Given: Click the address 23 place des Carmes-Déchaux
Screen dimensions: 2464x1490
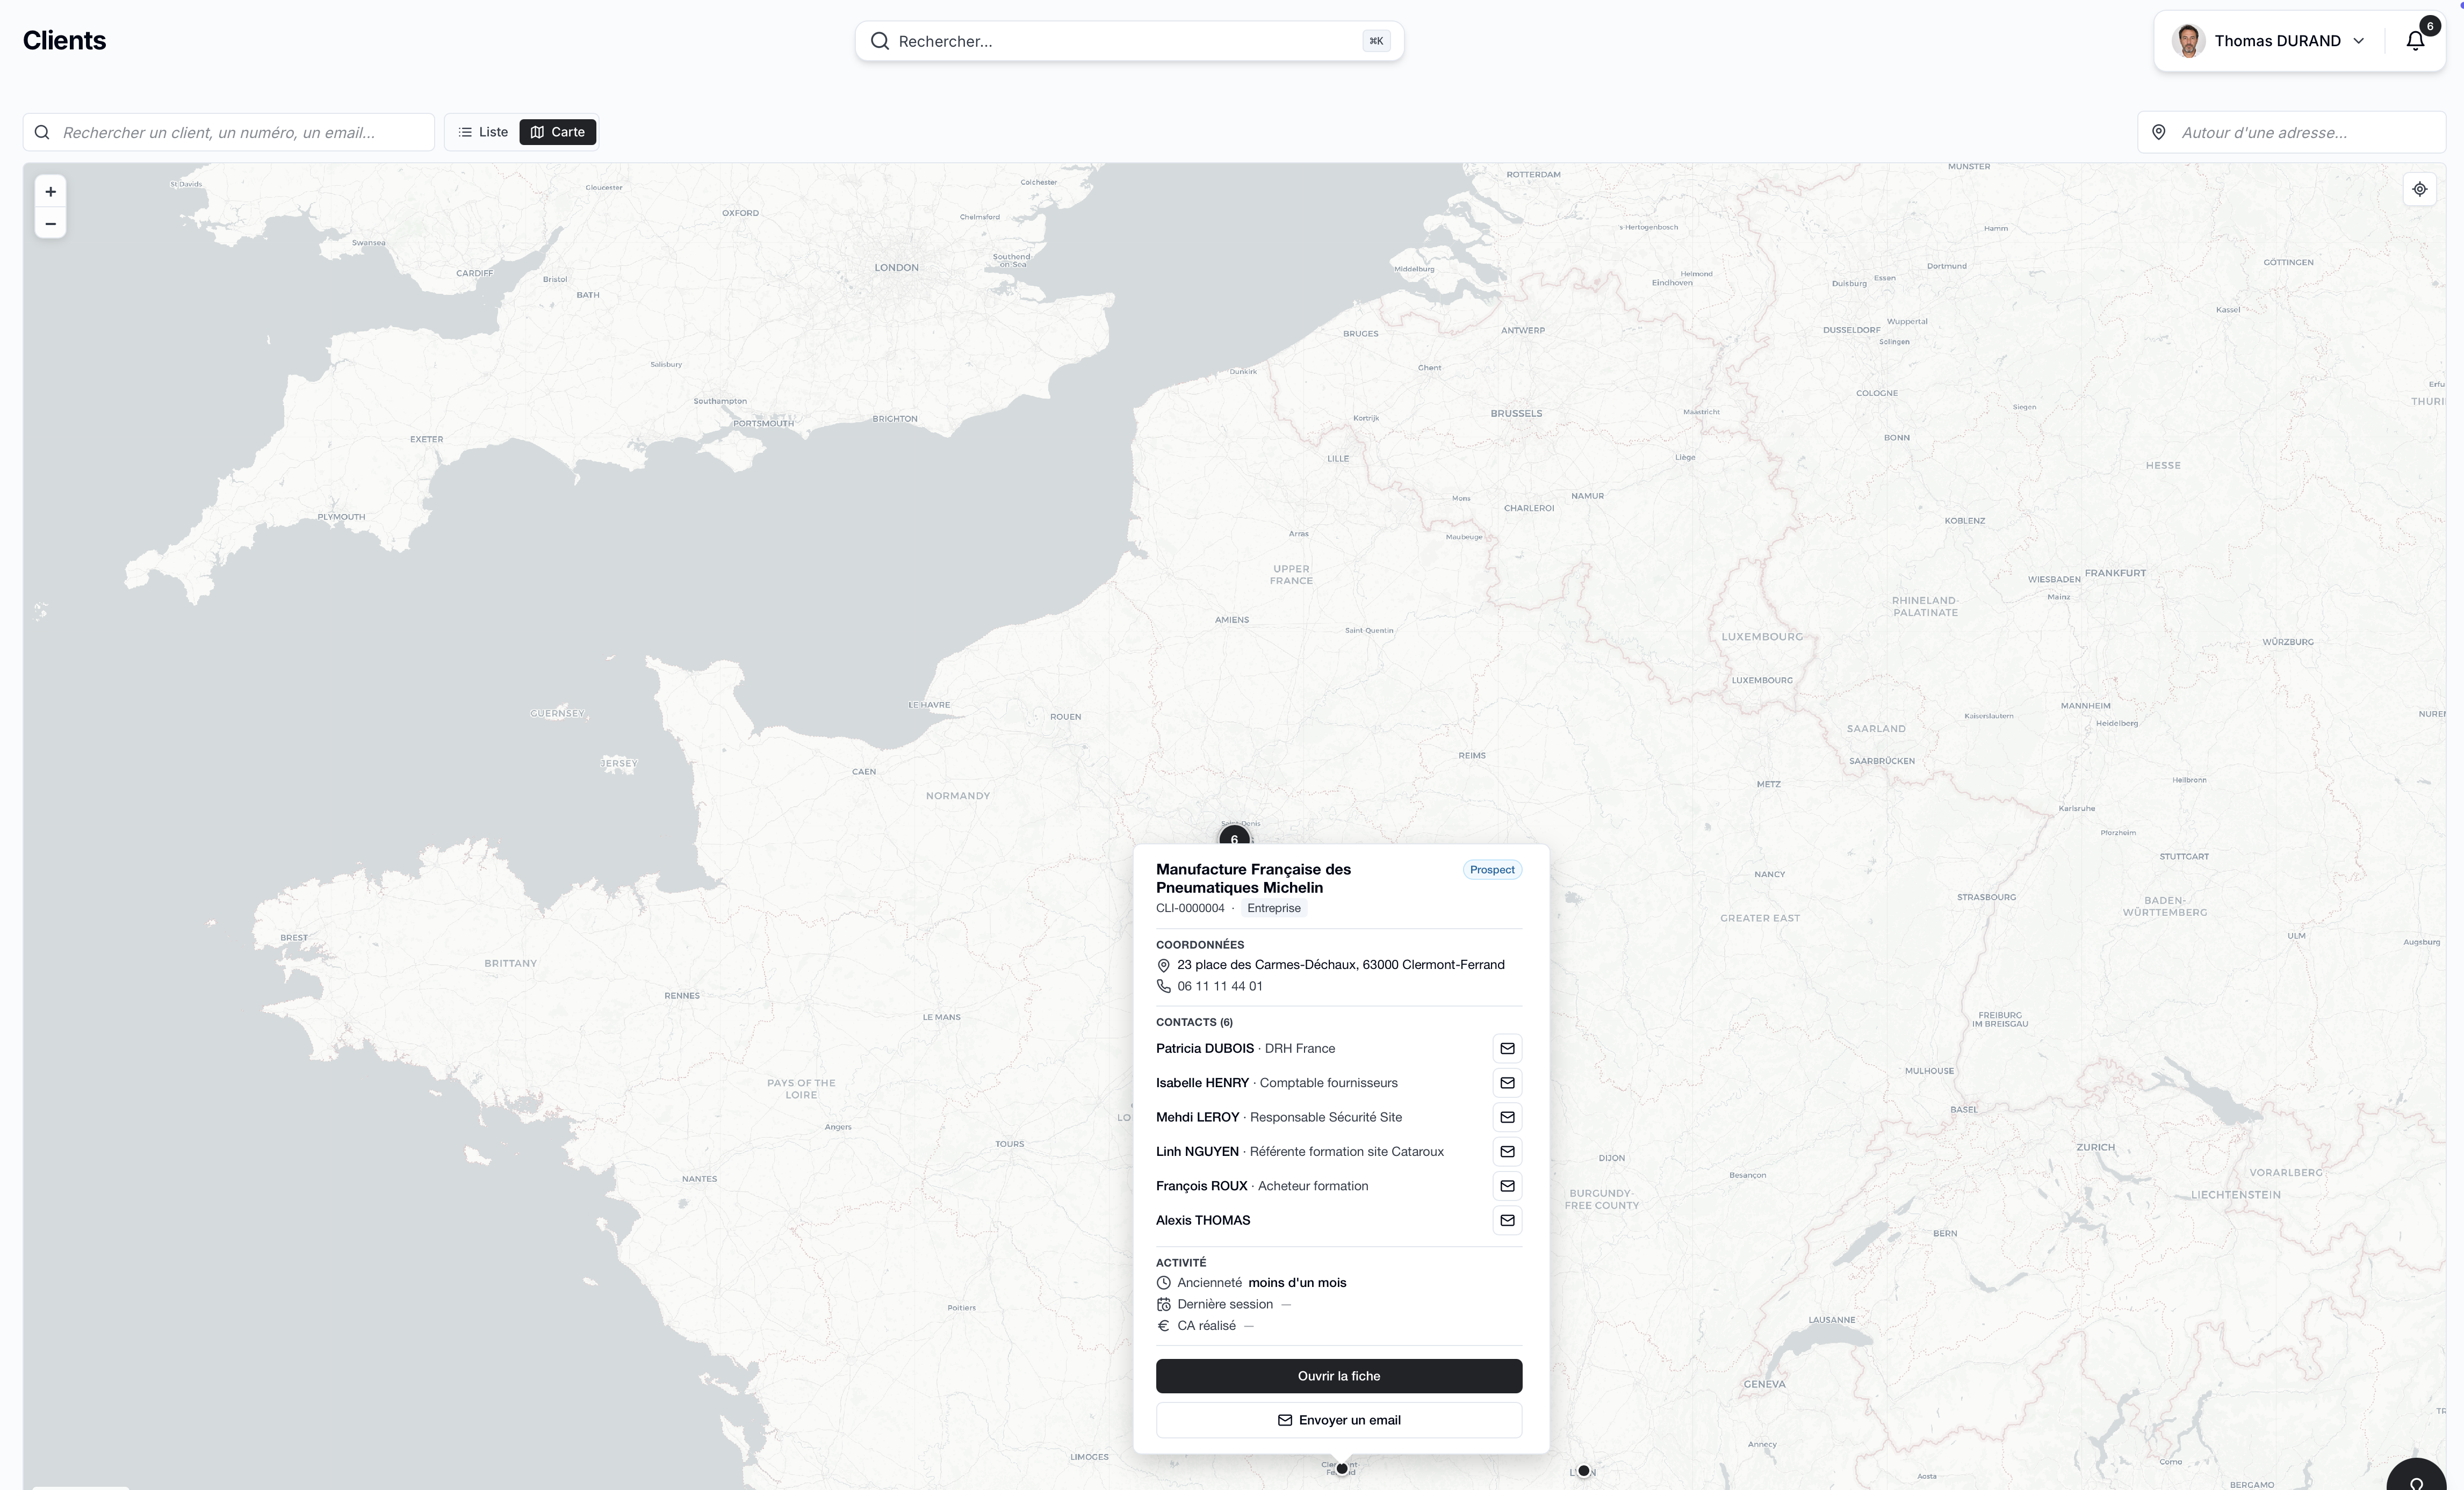Looking at the screenshot, I should point(1341,965).
